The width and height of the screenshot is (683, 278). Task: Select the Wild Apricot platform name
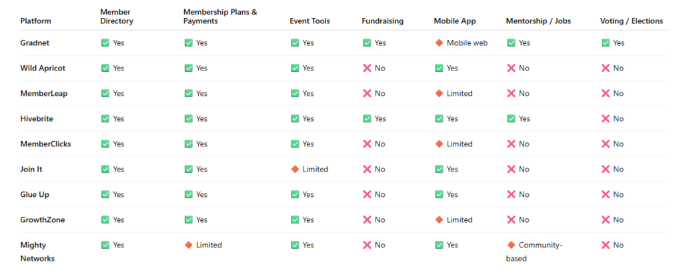point(43,69)
